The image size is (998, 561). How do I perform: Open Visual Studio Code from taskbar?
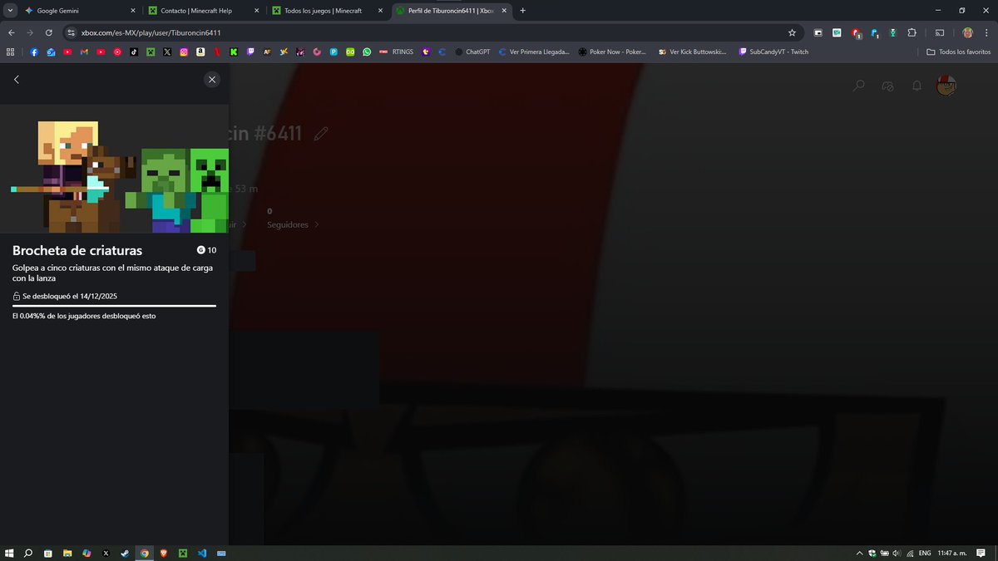tap(202, 553)
